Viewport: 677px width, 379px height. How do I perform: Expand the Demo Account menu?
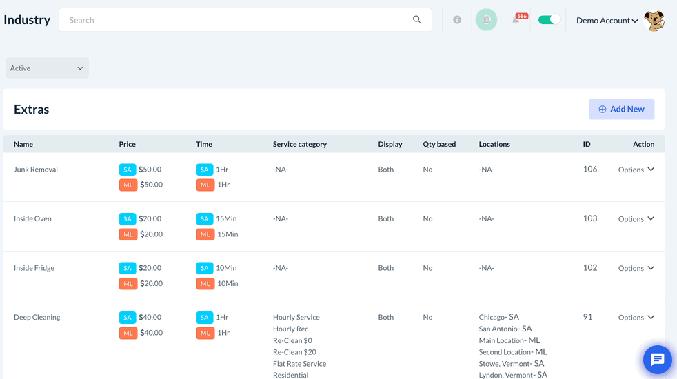[x=607, y=21]
